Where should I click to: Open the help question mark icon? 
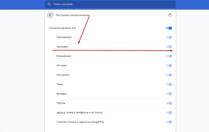[x=170, y=15]
